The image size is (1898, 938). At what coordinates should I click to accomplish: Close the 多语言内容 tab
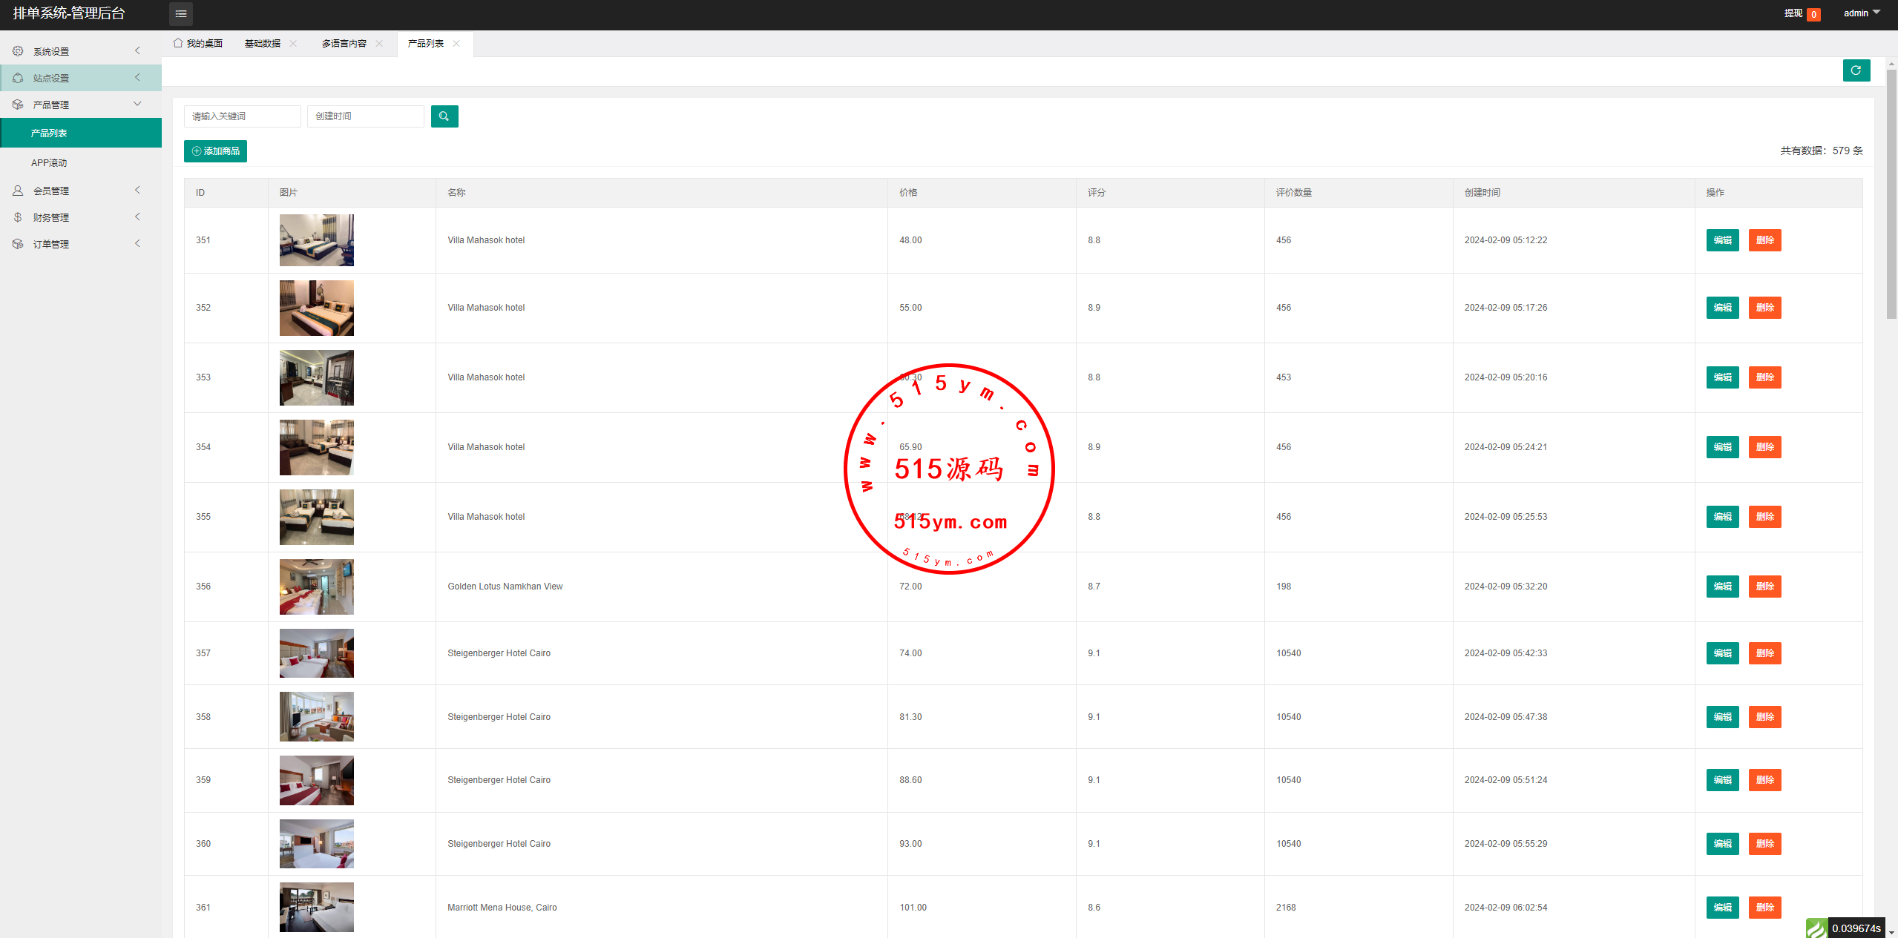[379, 44]
